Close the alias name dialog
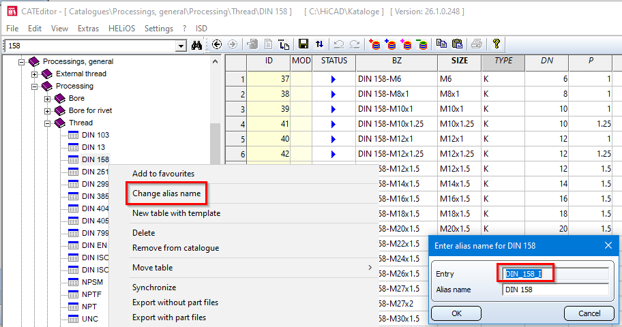622x327 pixels. 608,246
